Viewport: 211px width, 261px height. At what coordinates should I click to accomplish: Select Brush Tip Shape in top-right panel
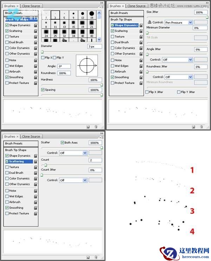pos(121,19)
